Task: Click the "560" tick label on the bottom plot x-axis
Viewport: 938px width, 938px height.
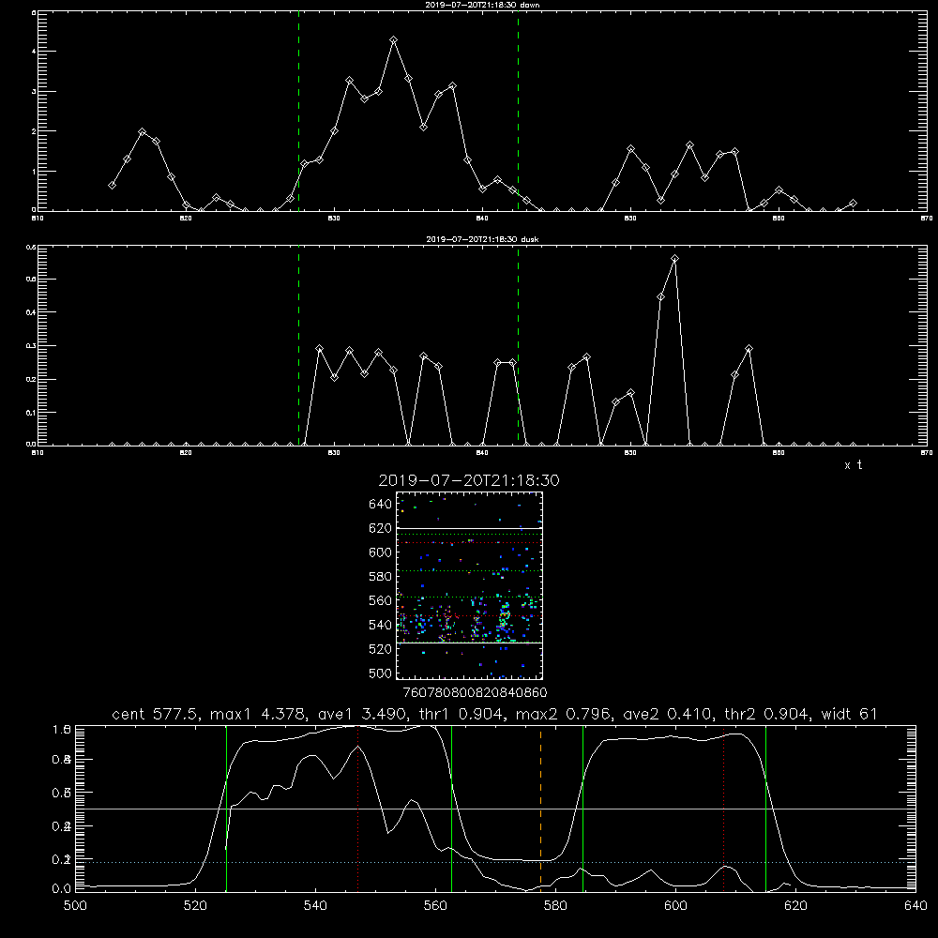Action: [x=435, y=906]
